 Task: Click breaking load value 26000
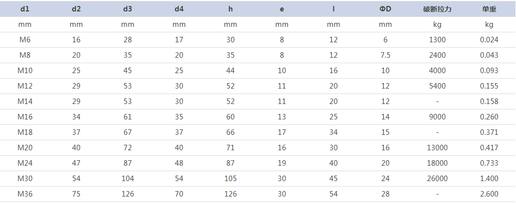pos(437,179)
